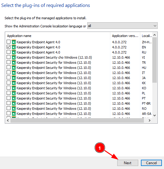The height and width of the screenshot is (169, 164).
Task: Select the Endpoint Security for Windows KK checkbox
Action: [x=8, y=83]
